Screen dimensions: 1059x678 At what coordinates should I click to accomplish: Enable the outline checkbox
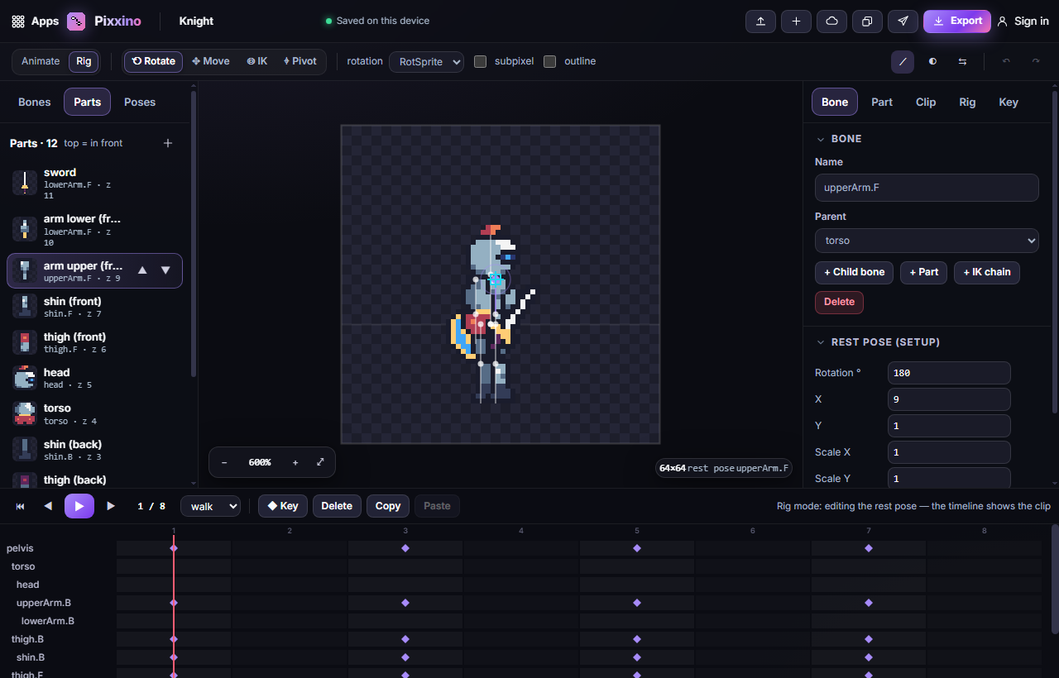coord(549,61)
